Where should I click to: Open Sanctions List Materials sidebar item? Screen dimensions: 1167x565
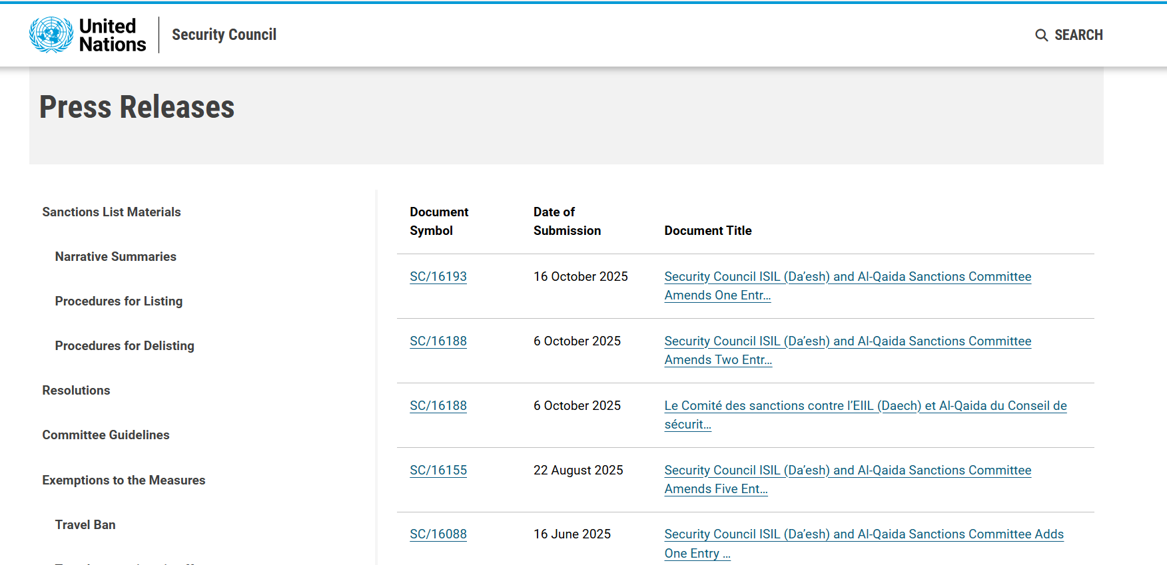[111, 212]
